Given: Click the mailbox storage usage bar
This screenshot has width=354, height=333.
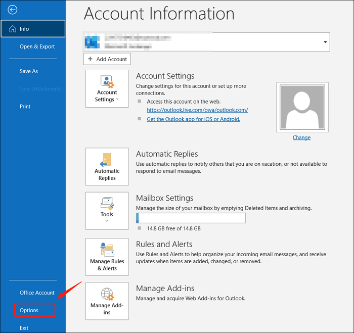Looking at the screenshot, I should pyautogui.click(x=191, y=218).
